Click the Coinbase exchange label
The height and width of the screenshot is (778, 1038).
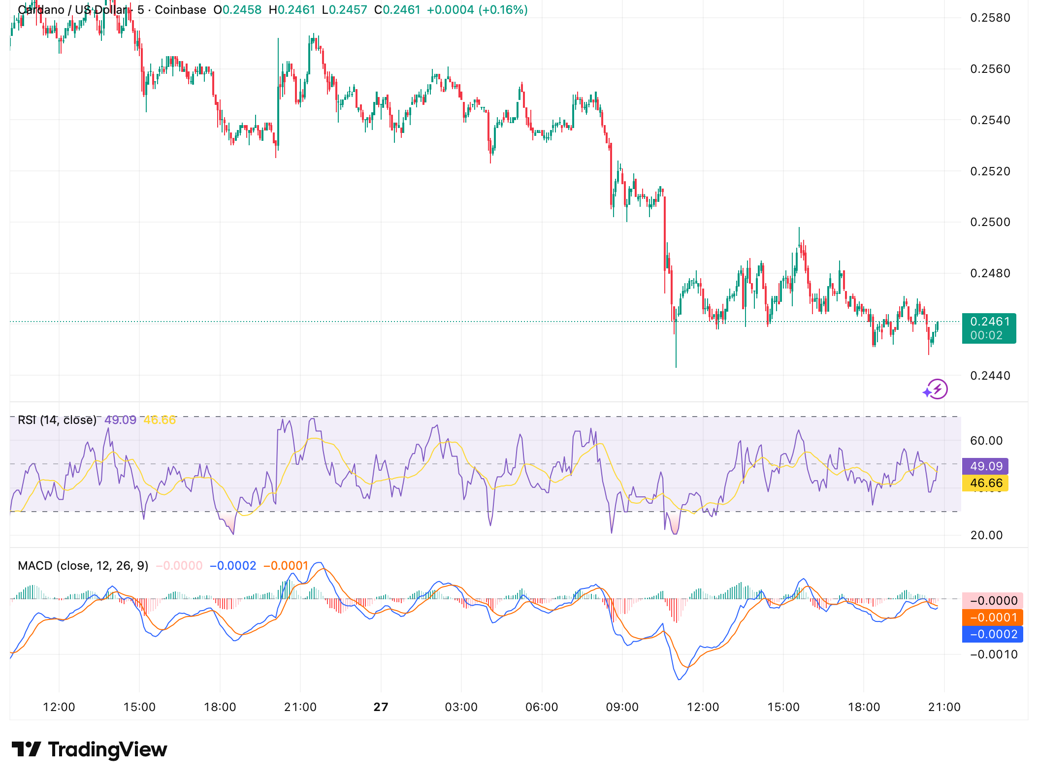(182, 9)
